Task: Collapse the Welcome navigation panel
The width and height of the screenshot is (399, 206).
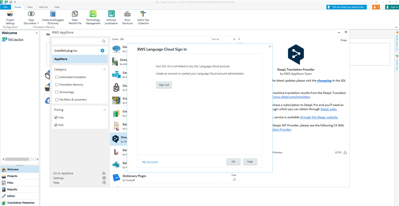Action: (37, 33)
